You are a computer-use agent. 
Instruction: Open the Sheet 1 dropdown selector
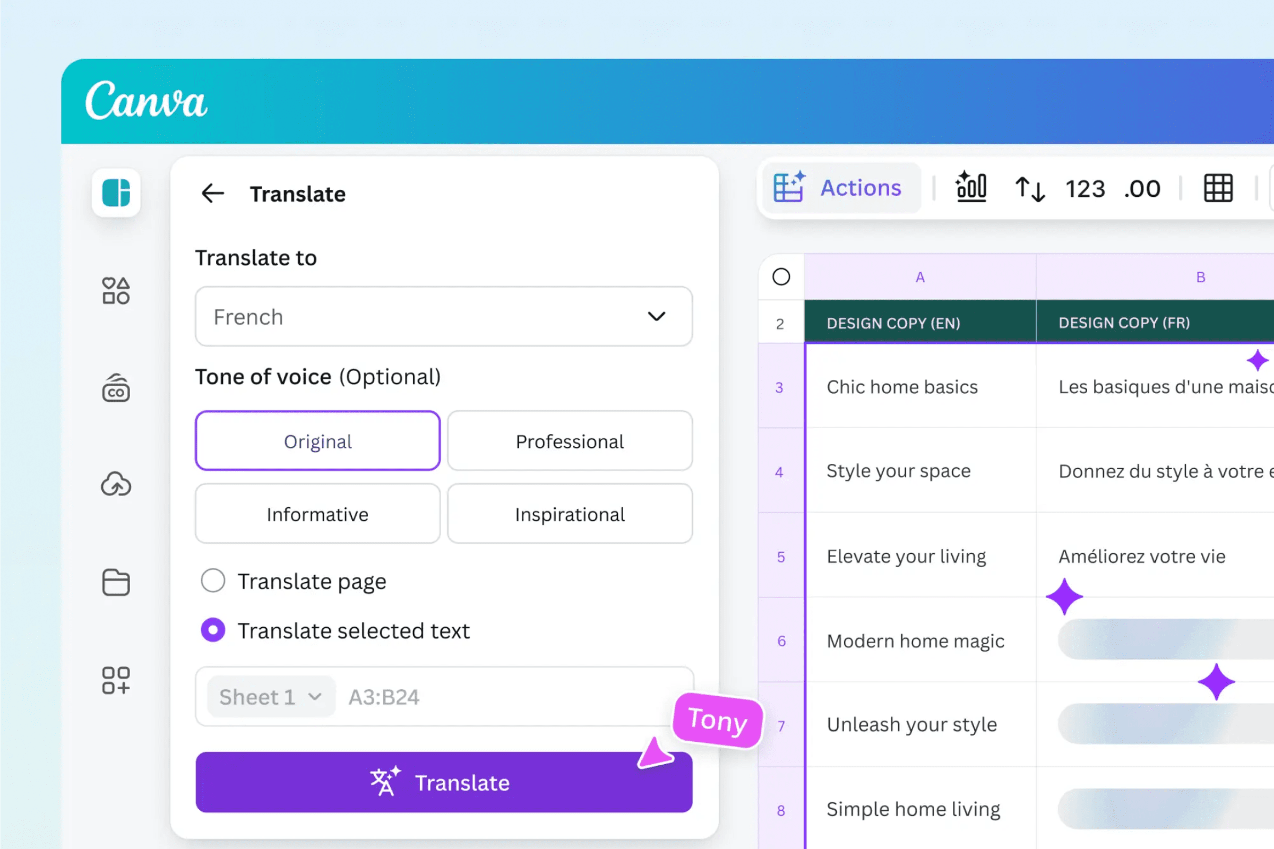(270, 697)
